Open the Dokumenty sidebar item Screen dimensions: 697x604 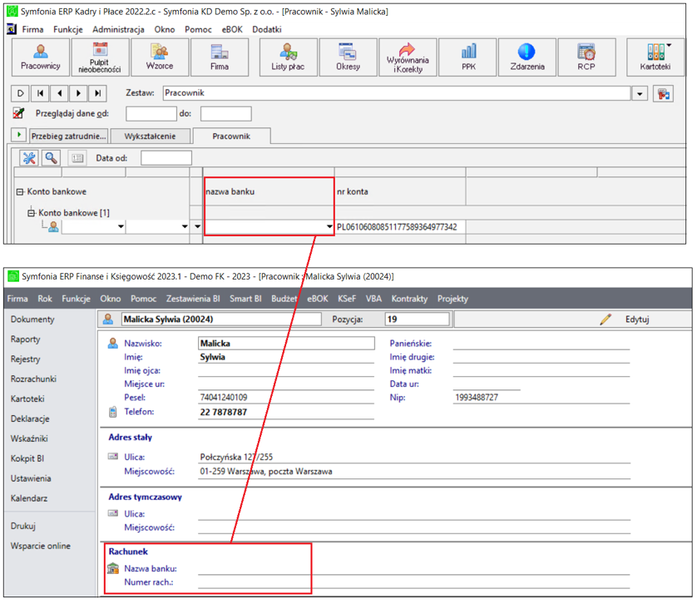(x=32, y=319)
